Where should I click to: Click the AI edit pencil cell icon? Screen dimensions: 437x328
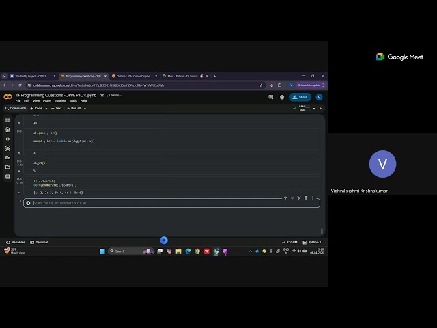[299, 197]
